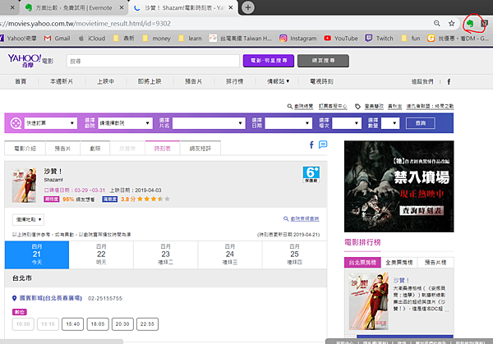The width and height of the screenshot is (493, 344).
Task: Click the grey 網頁搜尋 button
Action: pyautogui.click(x=323, y=61)
